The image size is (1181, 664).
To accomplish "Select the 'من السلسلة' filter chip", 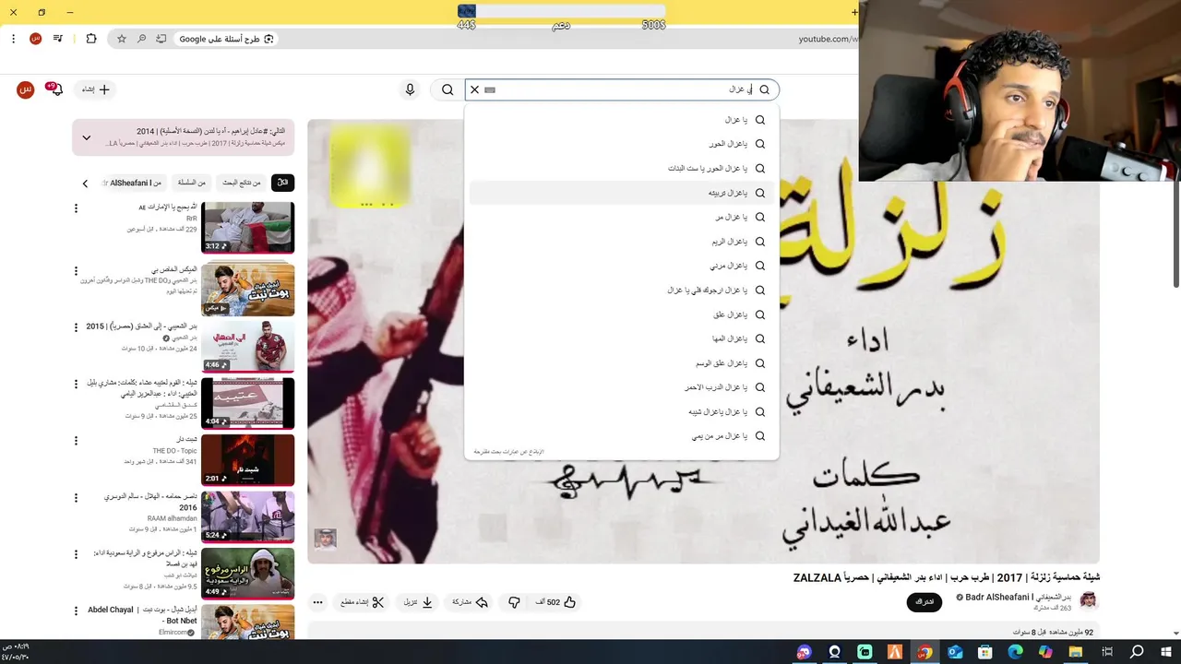I will tap(191, 183).
